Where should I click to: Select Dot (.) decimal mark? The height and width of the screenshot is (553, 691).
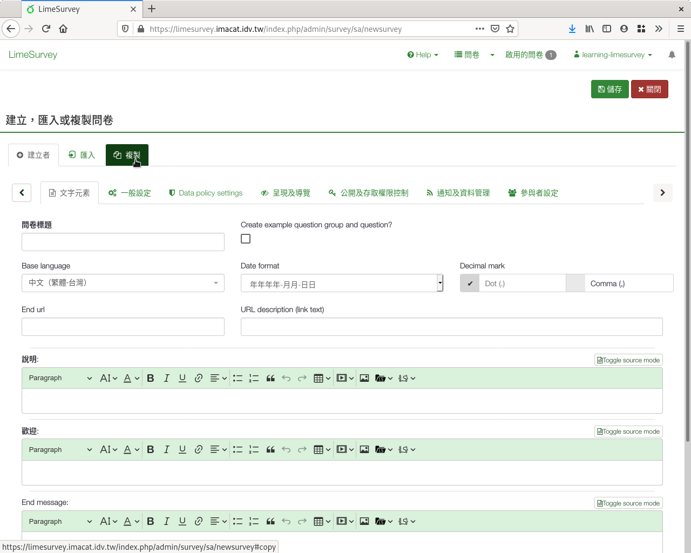(x=513, y=284)
